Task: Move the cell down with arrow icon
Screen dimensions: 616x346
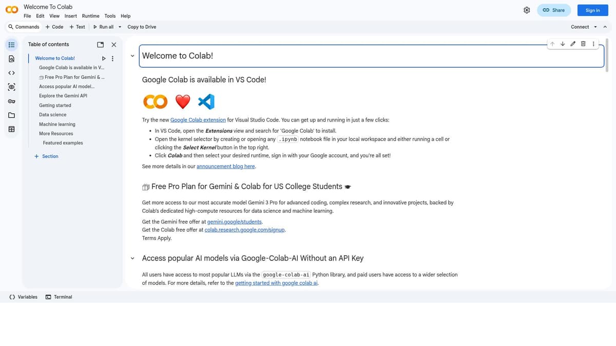Action: pos(563,44)
